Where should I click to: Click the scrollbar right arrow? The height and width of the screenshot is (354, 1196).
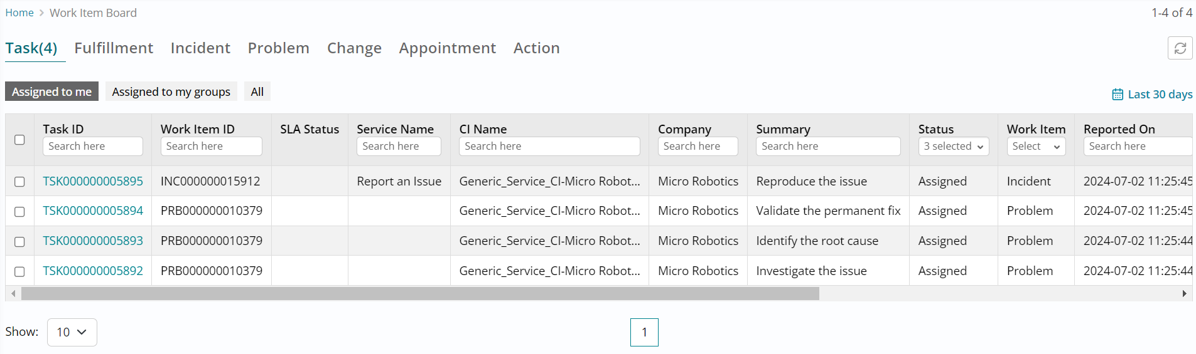click(1184, 293)
